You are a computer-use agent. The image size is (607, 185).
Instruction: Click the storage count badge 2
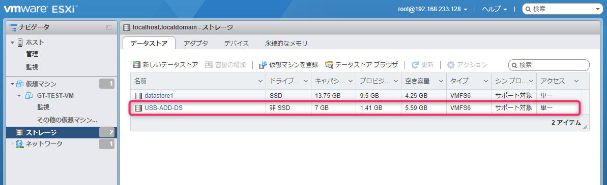[x=107, y=133]
